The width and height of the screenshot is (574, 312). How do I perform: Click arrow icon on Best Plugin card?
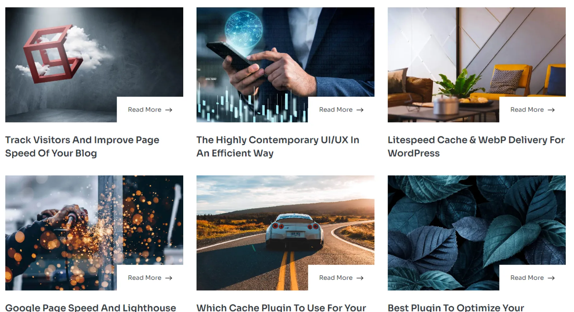(x=551, y=278)
